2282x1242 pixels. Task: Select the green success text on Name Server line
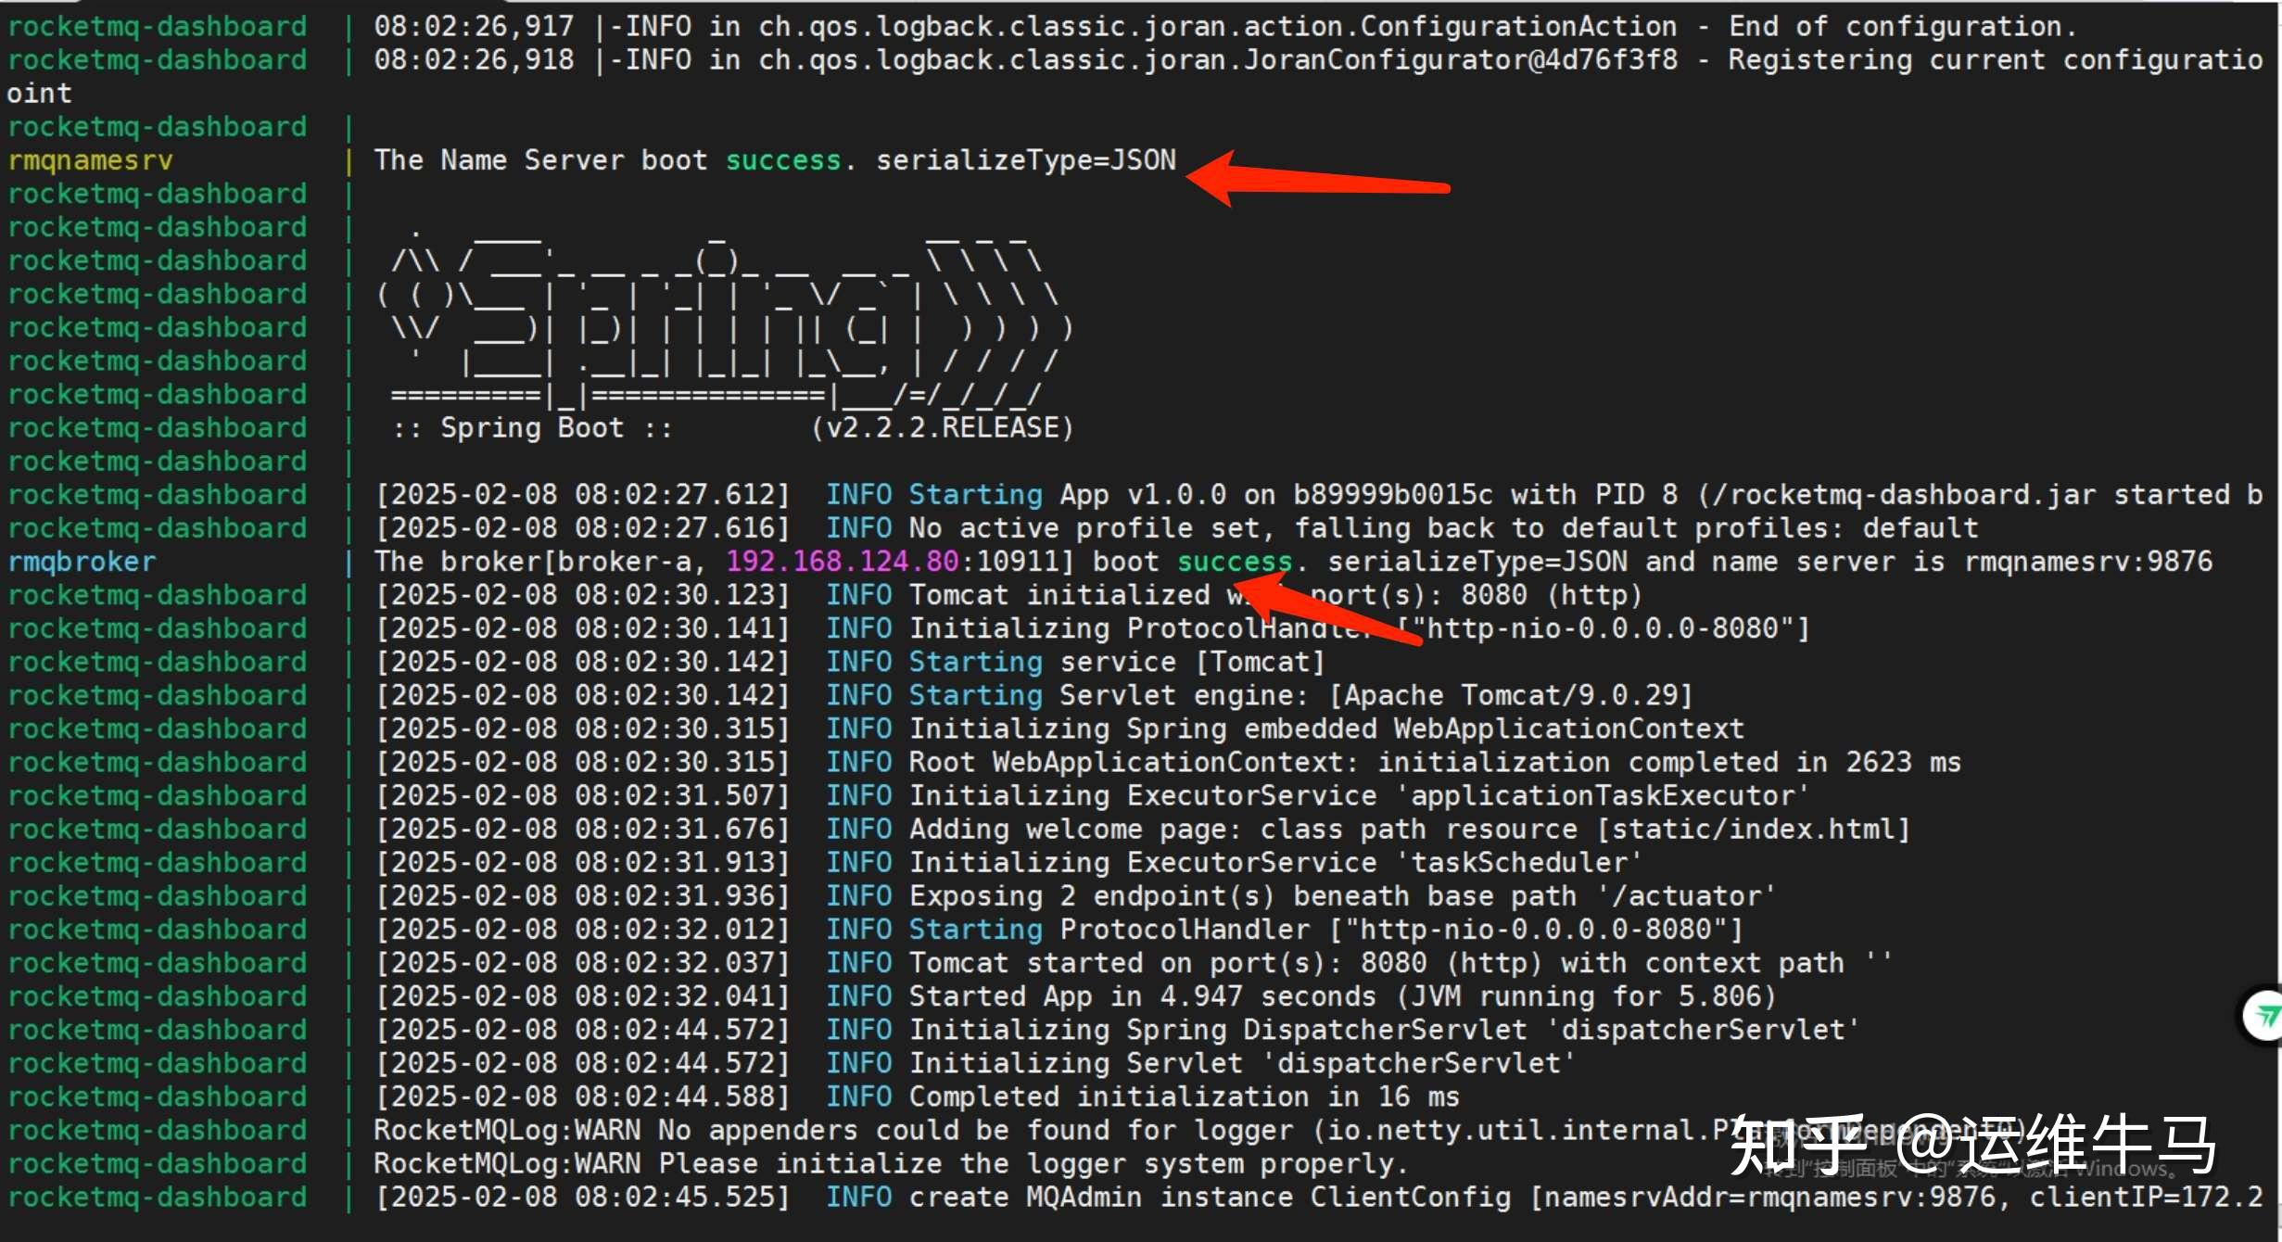(x=783, y=159)
